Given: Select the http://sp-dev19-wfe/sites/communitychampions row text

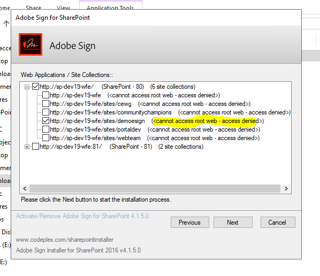Looking at the screenshot, I should 111,112.
